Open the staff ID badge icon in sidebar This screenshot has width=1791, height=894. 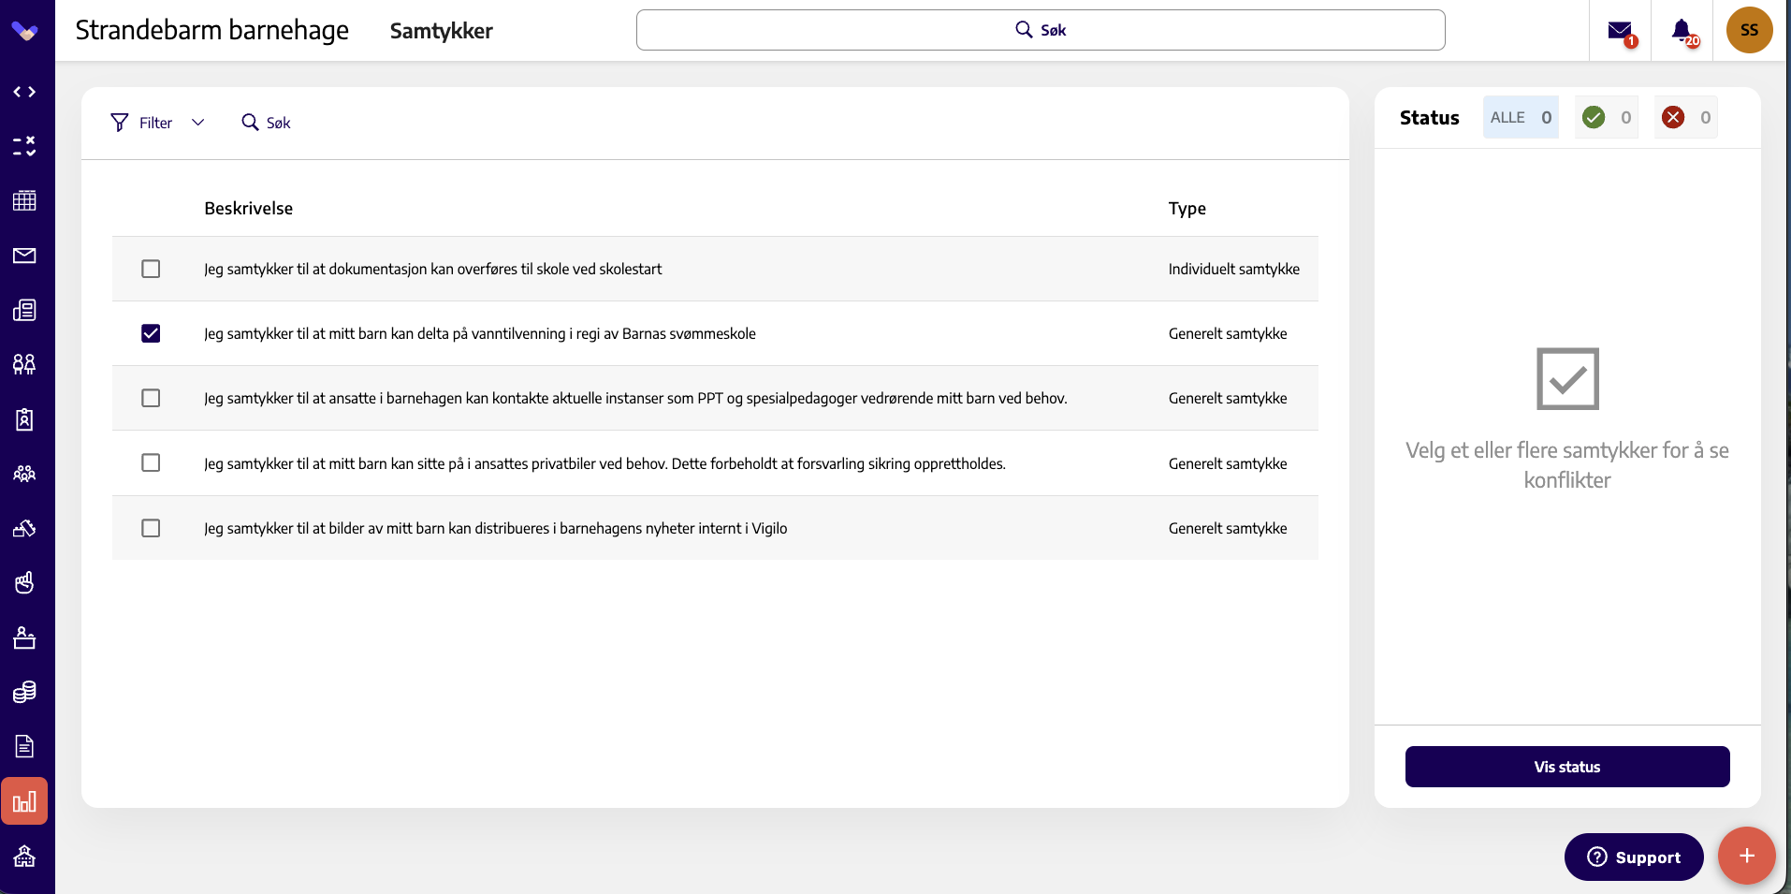(24, 419)
